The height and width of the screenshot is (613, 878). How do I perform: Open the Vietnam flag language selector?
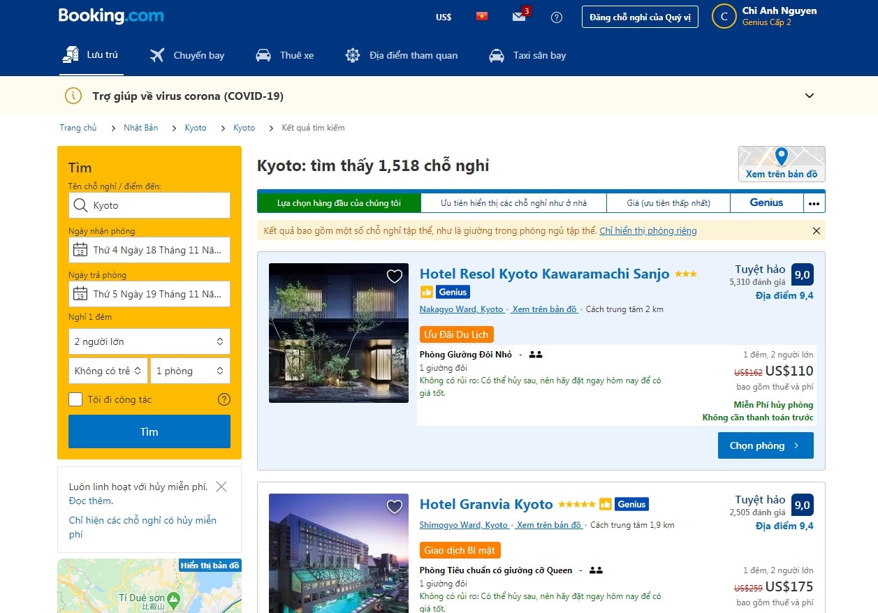pyautogui.click(x=482, y=17)
